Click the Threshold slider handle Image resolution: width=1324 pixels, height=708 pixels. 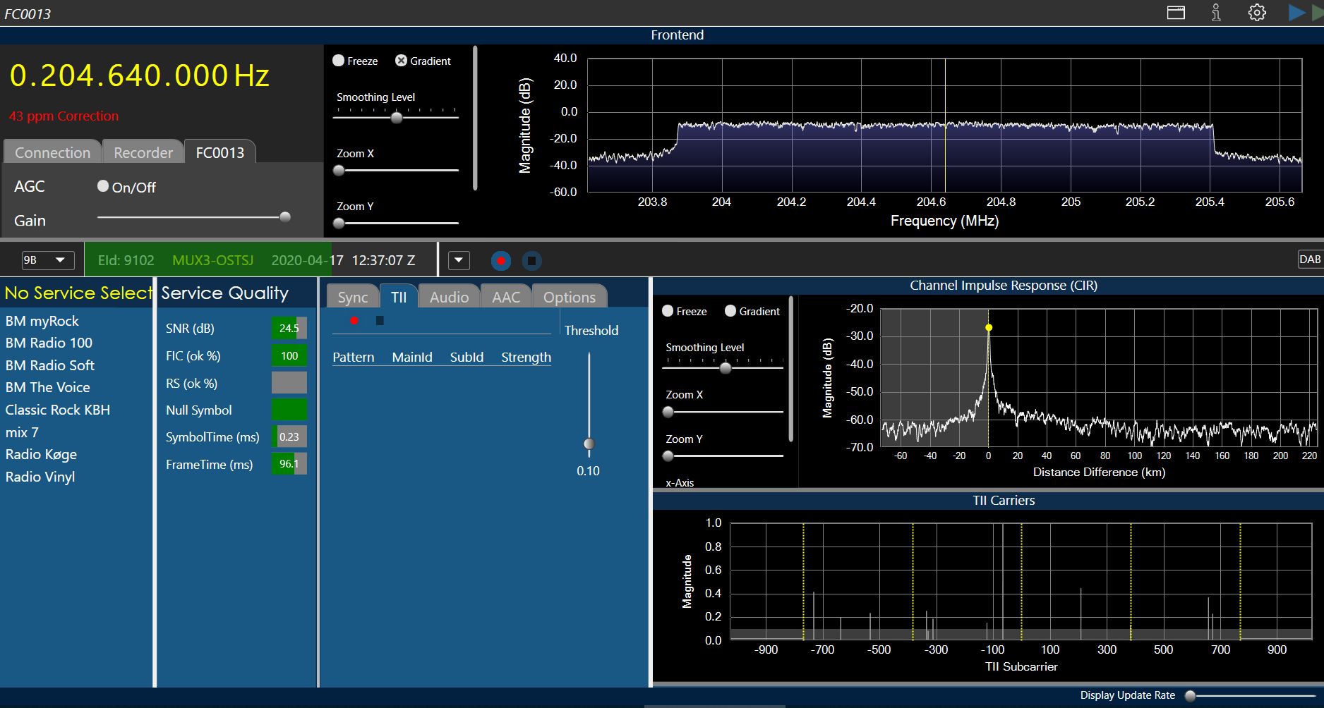click(589, 444)
